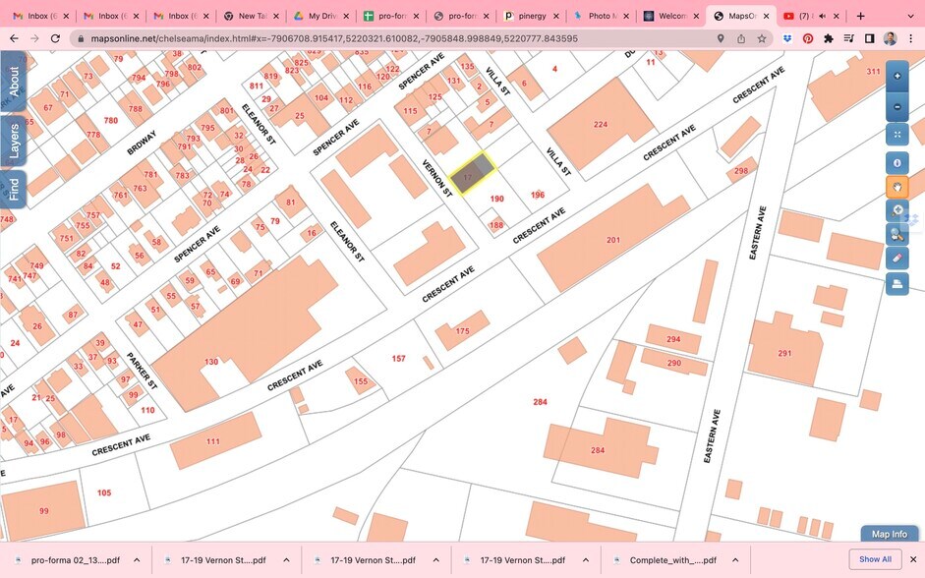Click the print map tool
The height and width of the screenshot is (578, 925).
(896, 285)
